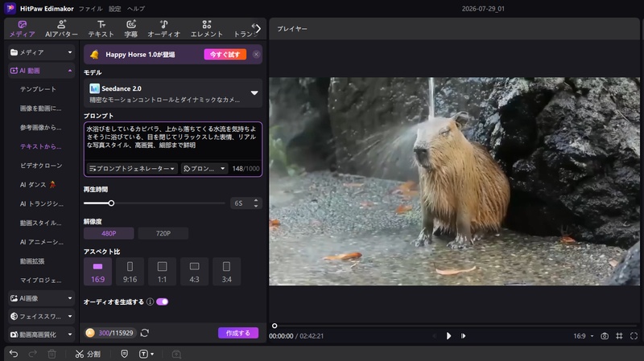Select the 16:9 aspect ratio
This screenshot has width=644, height=361.
click(x=97, y=272)
